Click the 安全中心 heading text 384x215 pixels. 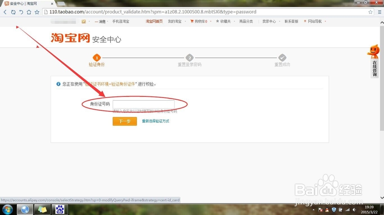(x=106, y=39)
